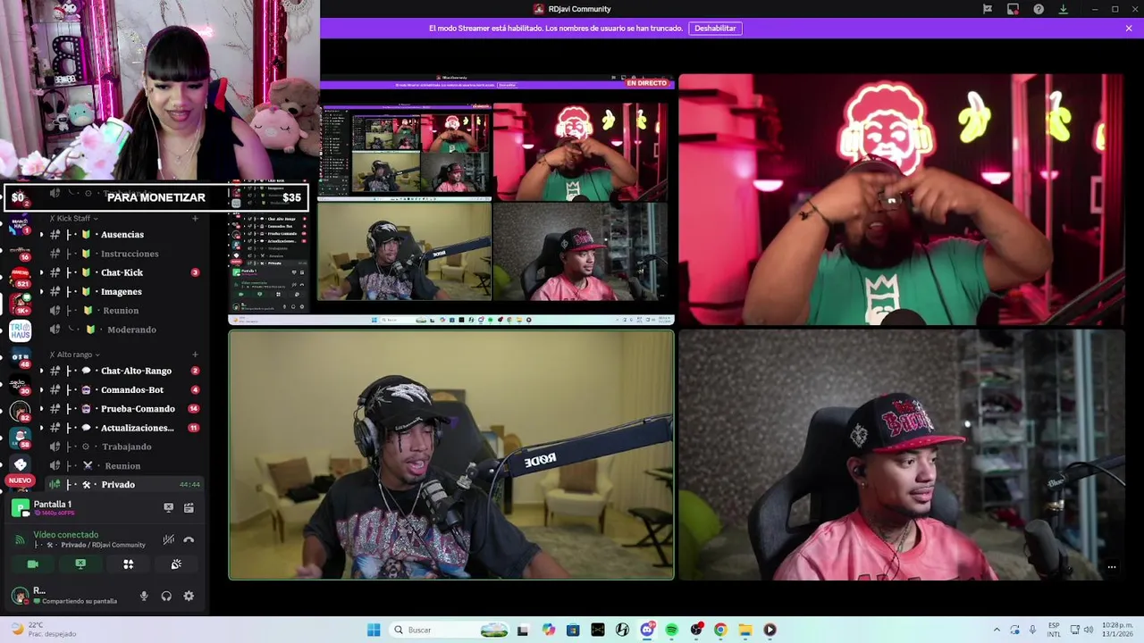
Task: Expand thread arrow beside Chat-Alto-Rango
Action: [40, 371]
